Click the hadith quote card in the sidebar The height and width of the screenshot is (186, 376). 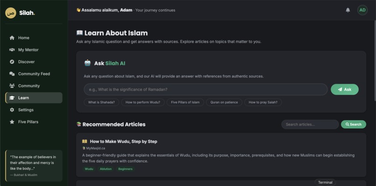(x=34, y=165)
